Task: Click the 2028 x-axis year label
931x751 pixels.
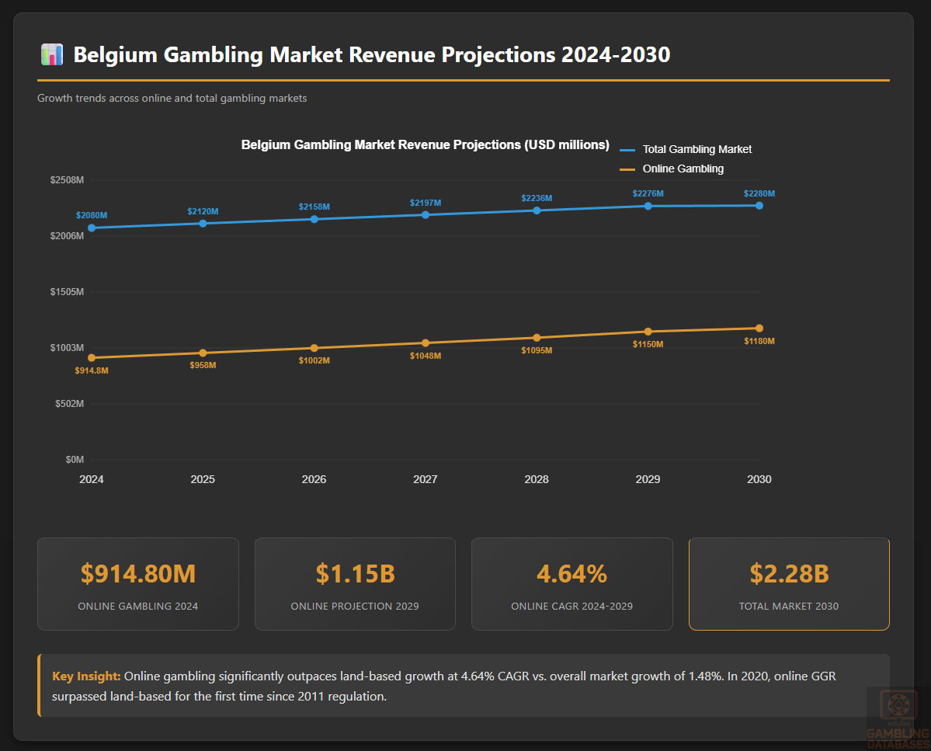Action: 537,479
